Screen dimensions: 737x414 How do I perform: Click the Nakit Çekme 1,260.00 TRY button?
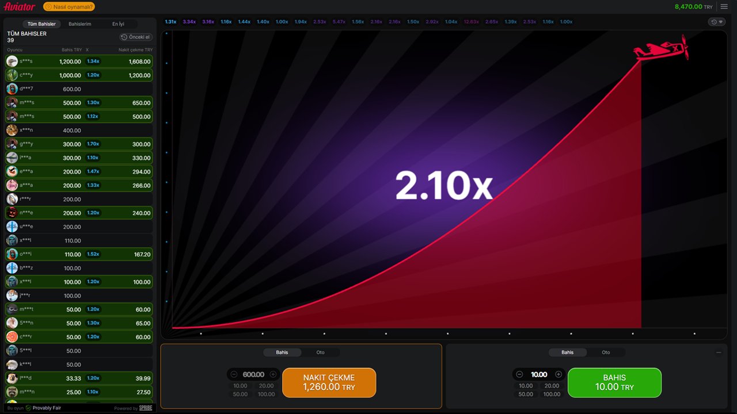(329, 382)
